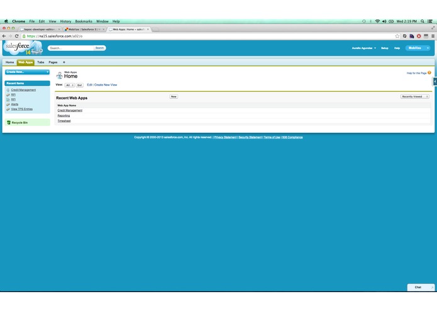Open the Pages tab
This screenshot has width=437, height=311.
pyautogui.click(x=53, y=62)
